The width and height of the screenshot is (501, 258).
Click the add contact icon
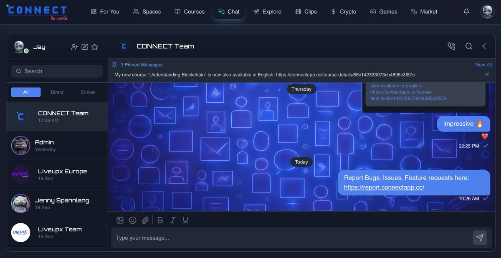pos(74,47)
